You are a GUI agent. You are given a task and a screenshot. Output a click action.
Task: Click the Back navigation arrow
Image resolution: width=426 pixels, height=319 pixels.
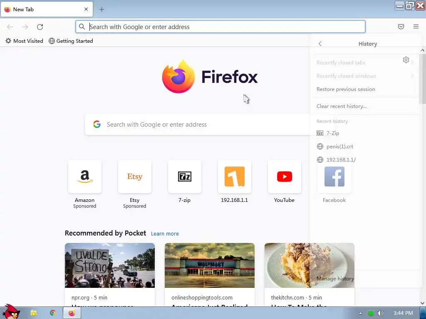coord(10,27)
